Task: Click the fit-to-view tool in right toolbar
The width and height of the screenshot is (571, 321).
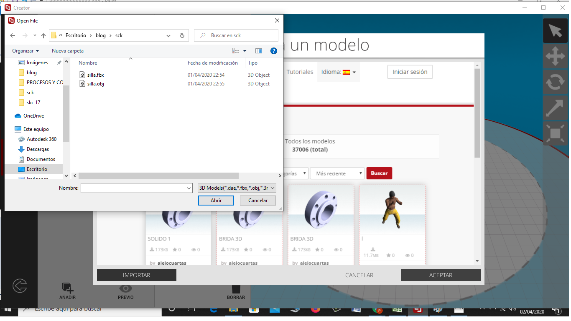Action: [x=555, y=134]
